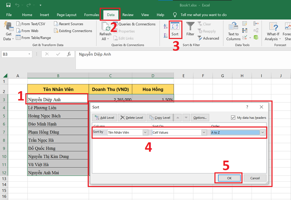The image size is (291, 200).
Task: Switch to the Home tab
Action: tap(27, 15)
